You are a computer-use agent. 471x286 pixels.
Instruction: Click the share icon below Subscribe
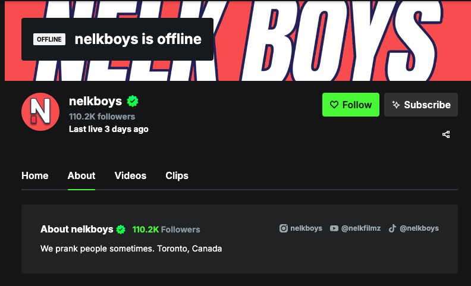pos(446,134)
